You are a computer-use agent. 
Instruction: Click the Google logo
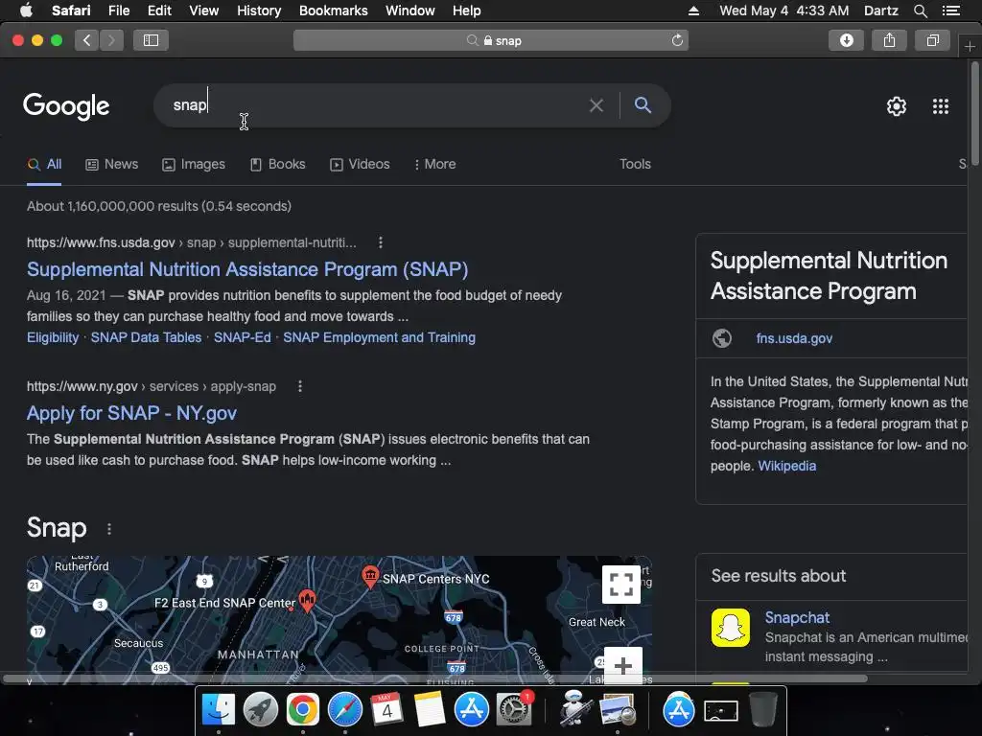66,105
